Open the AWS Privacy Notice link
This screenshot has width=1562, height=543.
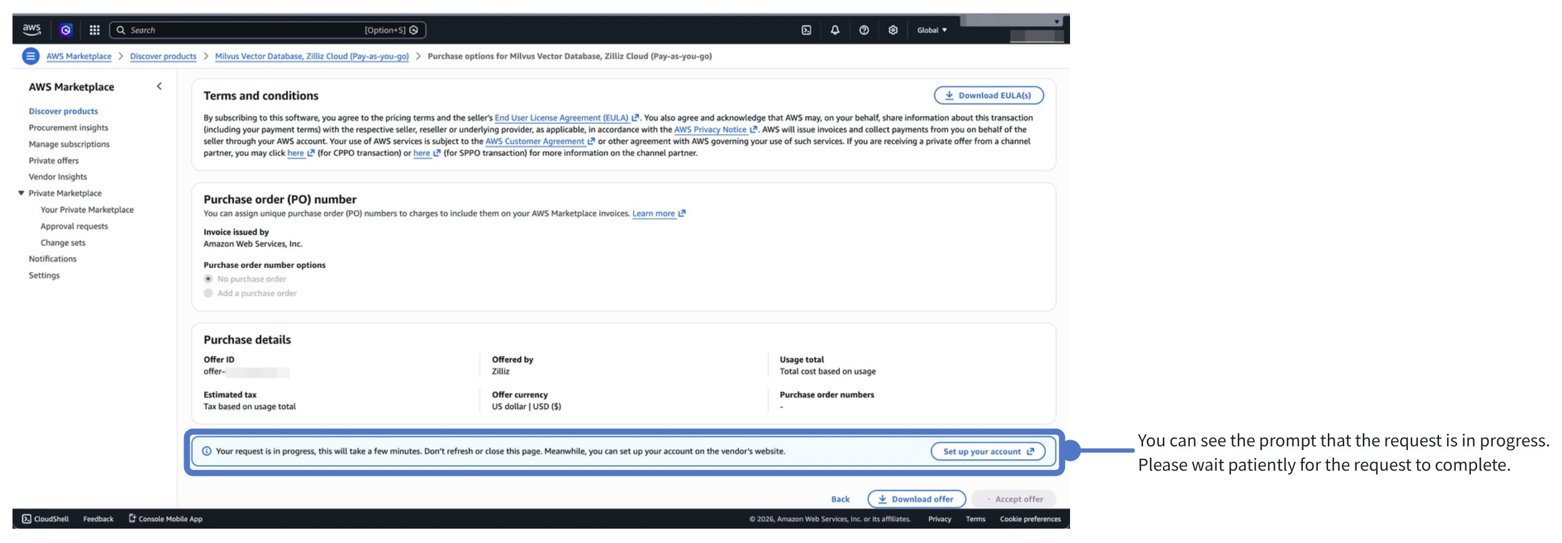coord(710,130)
